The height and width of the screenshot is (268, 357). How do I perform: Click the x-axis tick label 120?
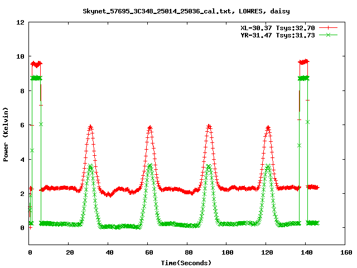(x=267, y=252)
